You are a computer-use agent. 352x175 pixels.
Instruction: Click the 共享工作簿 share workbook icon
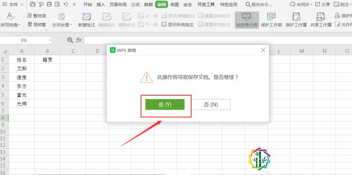tap(321, 17)
